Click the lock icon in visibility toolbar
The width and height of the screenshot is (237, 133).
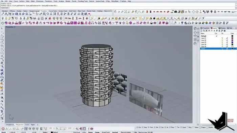pos(21,18)
